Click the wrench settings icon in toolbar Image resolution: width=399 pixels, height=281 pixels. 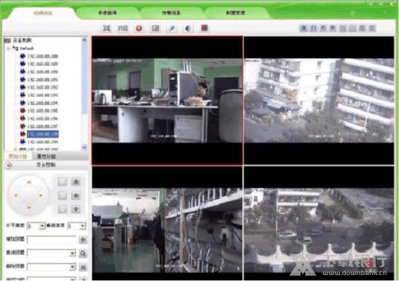coord(171,29)
